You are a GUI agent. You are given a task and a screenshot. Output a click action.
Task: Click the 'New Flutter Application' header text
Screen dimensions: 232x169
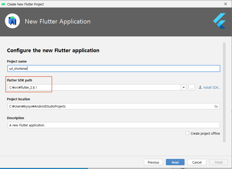pos(58,21)
